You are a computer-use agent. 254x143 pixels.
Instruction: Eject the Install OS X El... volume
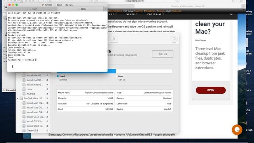point(47,126)
